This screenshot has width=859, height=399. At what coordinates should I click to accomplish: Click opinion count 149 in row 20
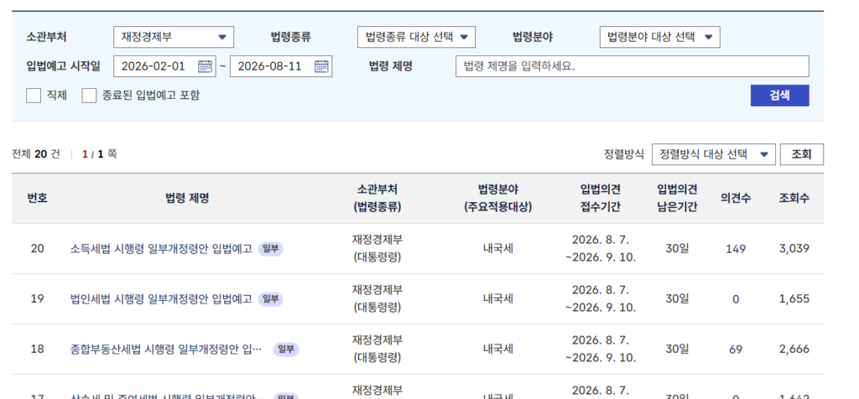[x=736, y=249]
